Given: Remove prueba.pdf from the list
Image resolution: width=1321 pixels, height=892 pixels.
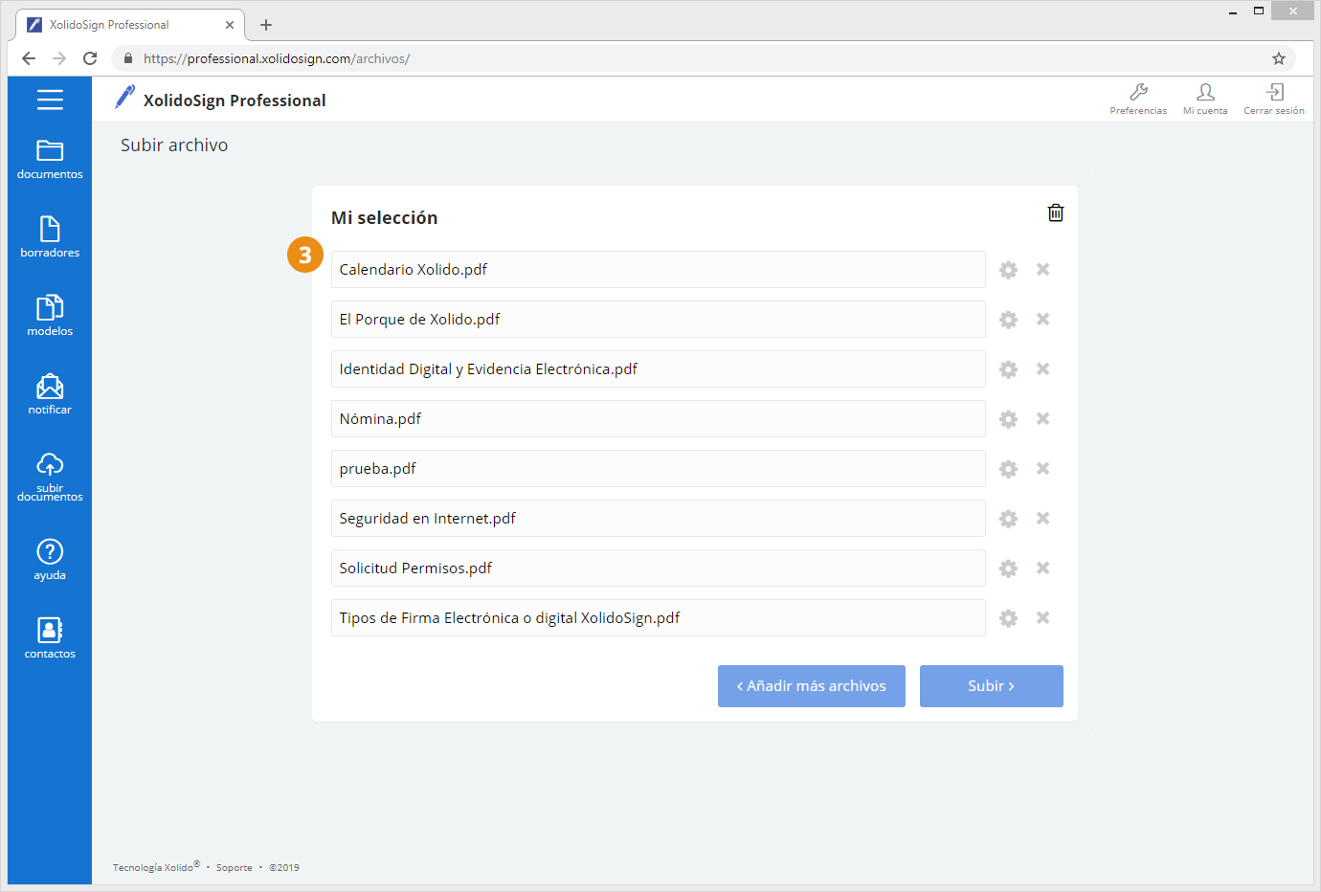Looking at the screenshot, I should pos(1043,468).
